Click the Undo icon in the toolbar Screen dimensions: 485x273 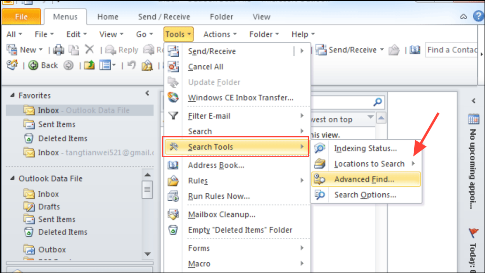pos(132,65)
